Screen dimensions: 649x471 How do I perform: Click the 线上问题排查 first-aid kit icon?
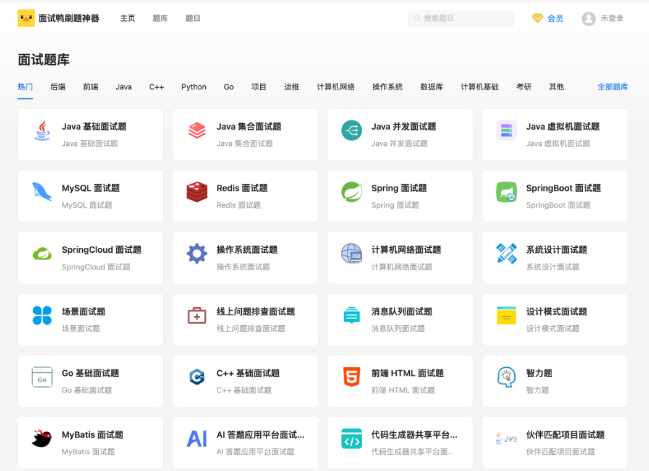[x=197, y=315]
